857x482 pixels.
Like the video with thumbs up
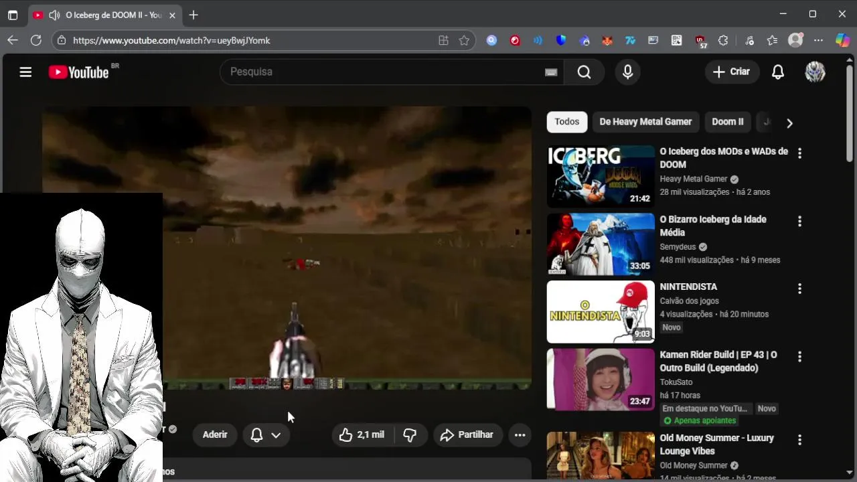click(362, 435)
